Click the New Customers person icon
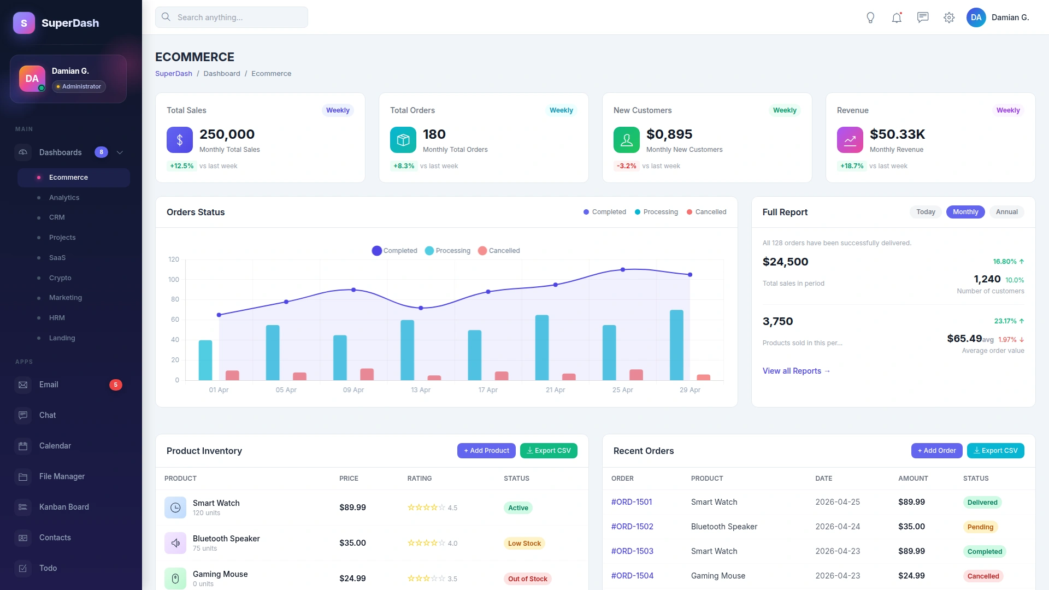 point(627,140)
